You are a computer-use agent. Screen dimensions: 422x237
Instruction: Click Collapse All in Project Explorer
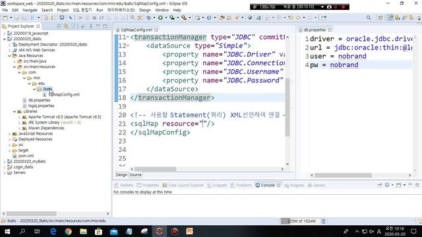(x=59, y=26)
